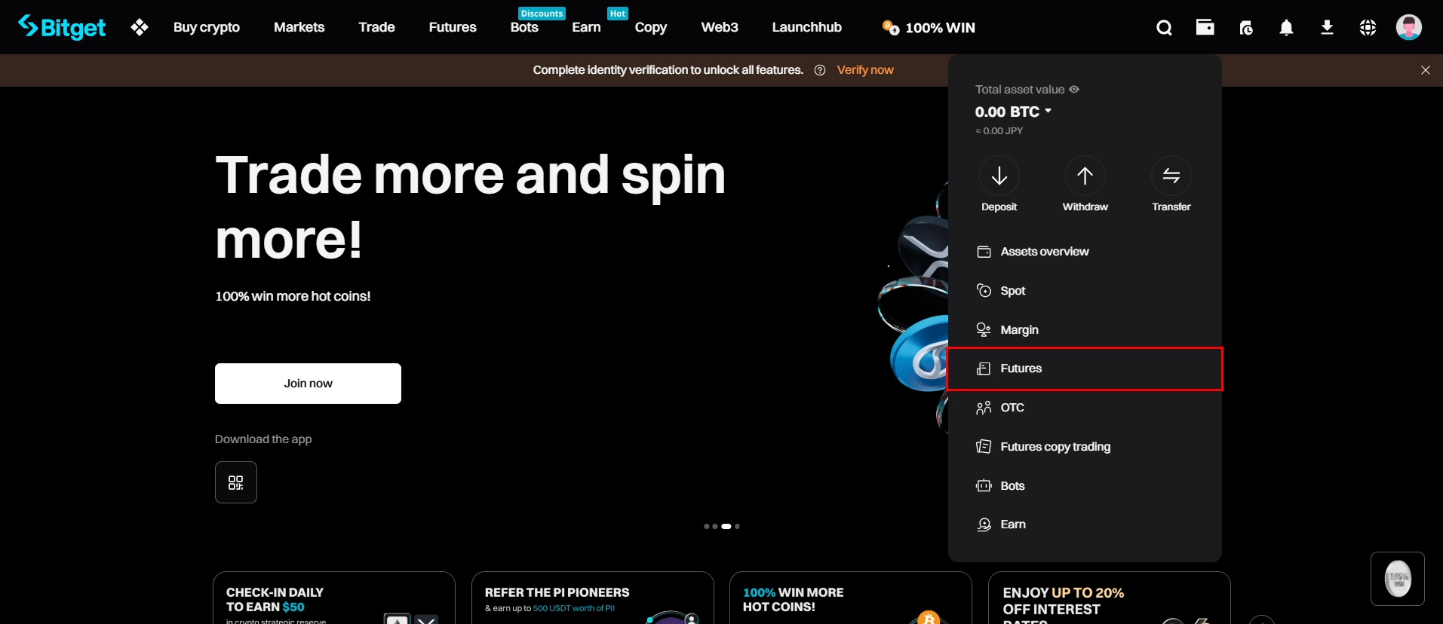This screenshot has width=1443, height=624.
Task: Open the user profile avatar
Action: [1408, 27]
